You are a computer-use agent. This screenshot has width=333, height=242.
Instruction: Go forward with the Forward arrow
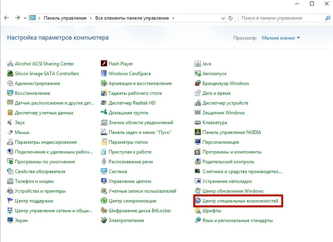tap(18, 18)
